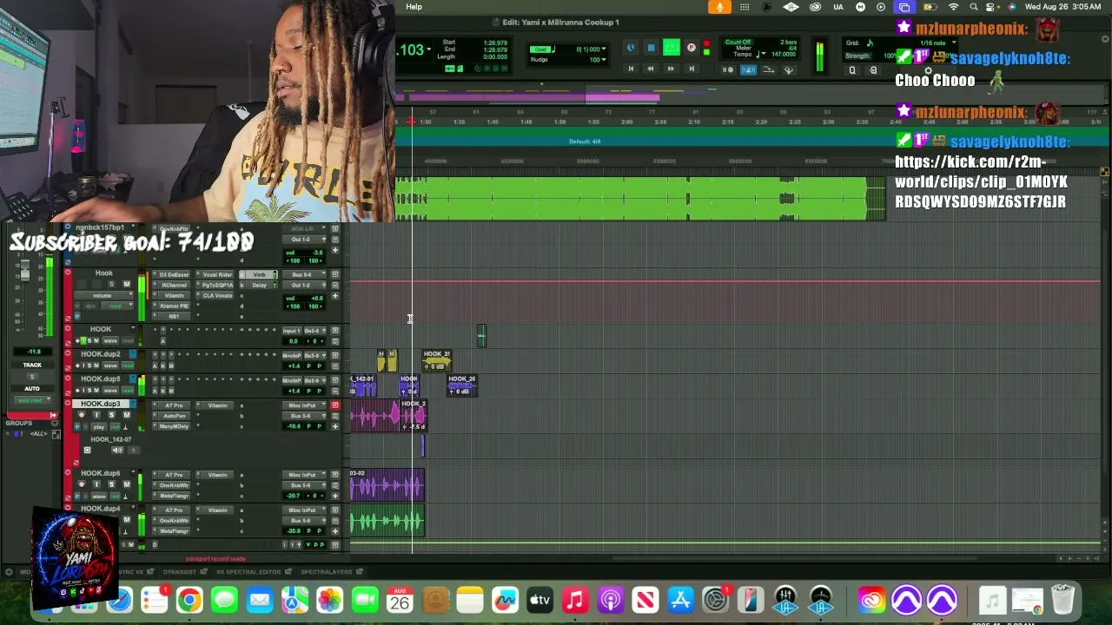Click the transport Rewind button
1112x625 pixels.
(651, 69)
